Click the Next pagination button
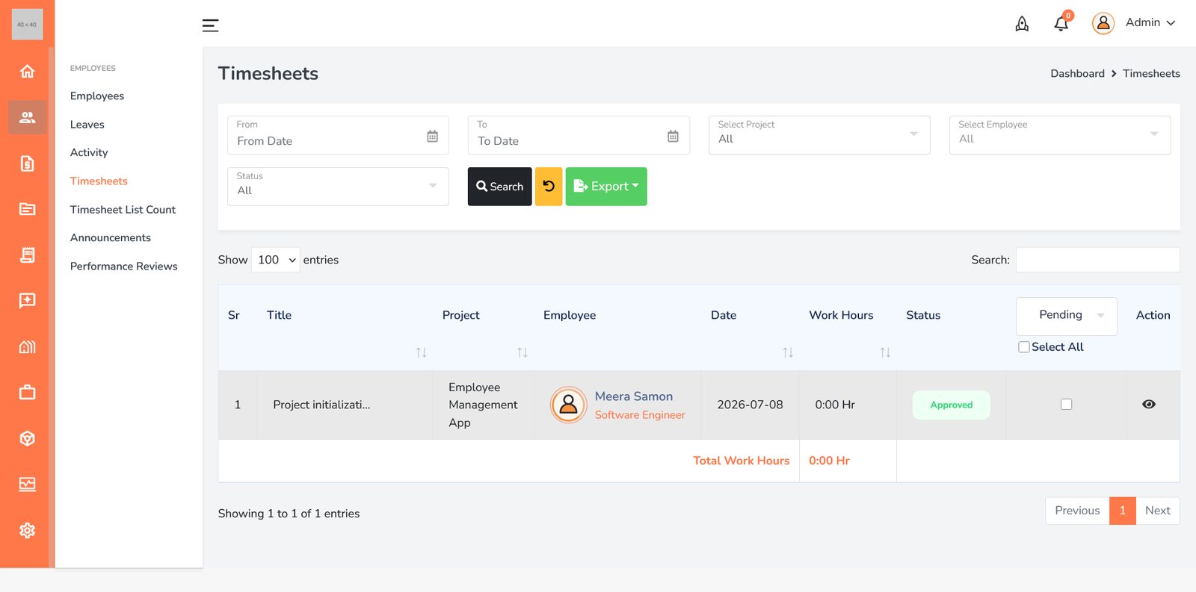 [1158, 511]
